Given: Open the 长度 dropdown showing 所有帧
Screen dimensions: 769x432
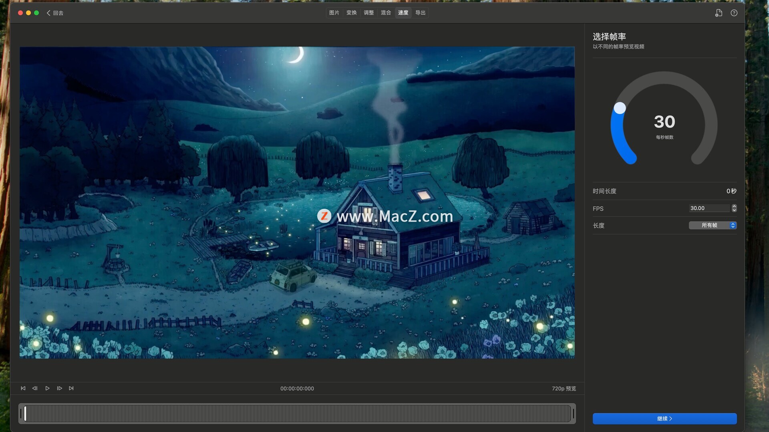Looking at the screenshot, I should tap(713, 226).
